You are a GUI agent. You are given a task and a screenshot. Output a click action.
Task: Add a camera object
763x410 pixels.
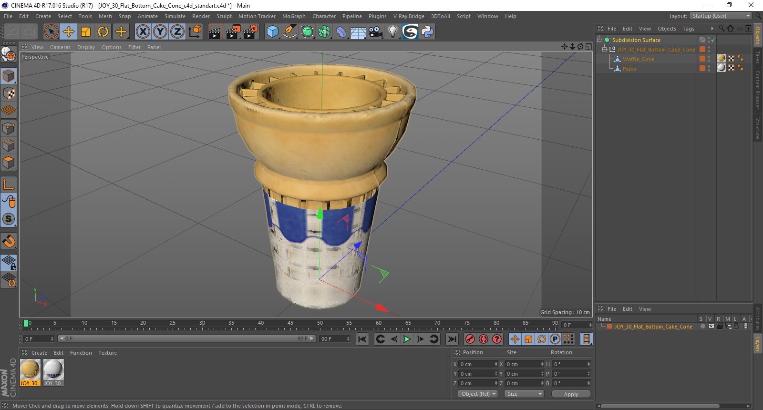pos(376,32)
